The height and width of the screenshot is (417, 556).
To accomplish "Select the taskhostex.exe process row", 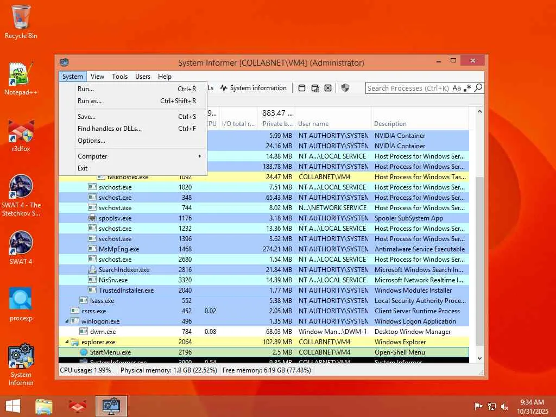I will 264,176.
